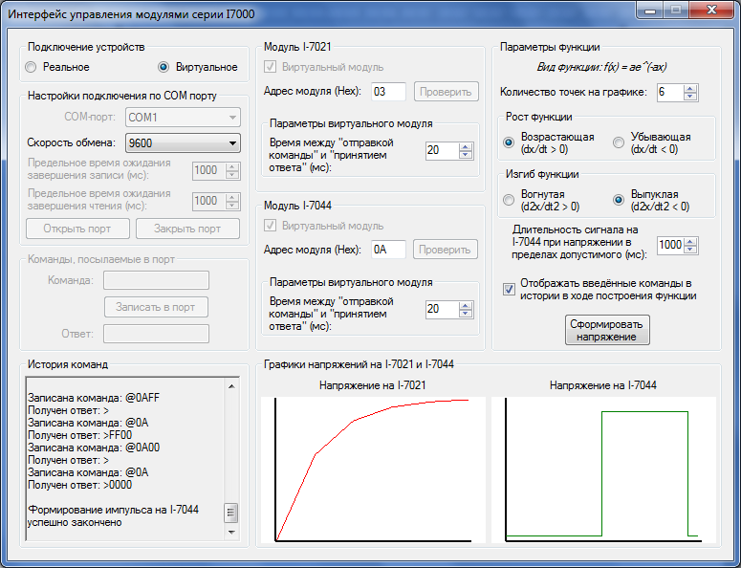Select Возрастающая function growth option
The height and width of the screenshot is (568, 741).
[509, 142]
